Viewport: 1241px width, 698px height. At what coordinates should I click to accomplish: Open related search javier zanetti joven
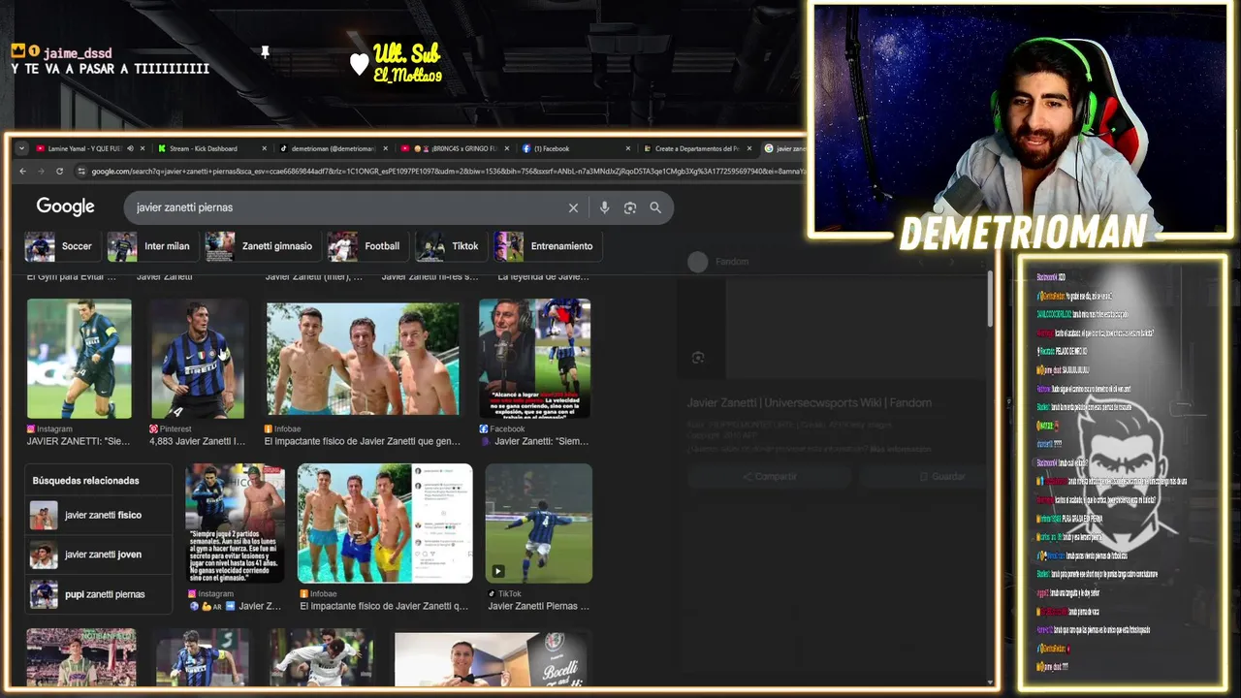[98, 555]
